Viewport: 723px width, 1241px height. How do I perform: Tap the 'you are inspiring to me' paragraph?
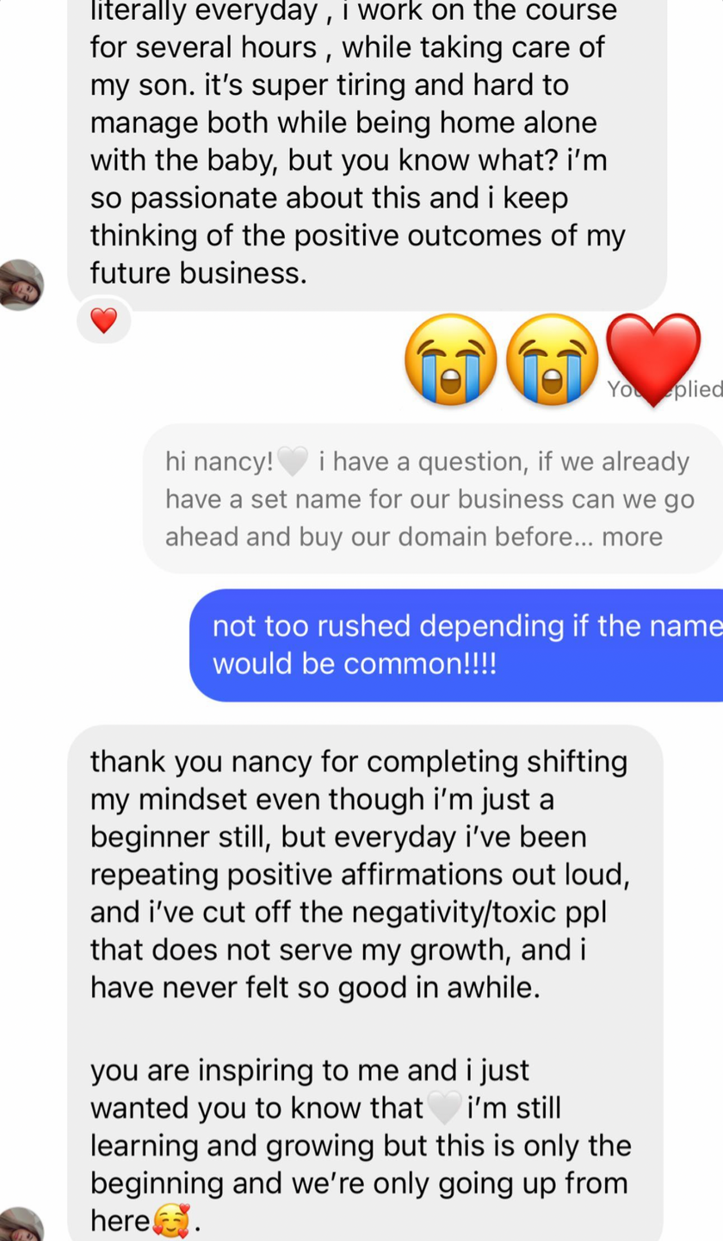point(361,1146)
